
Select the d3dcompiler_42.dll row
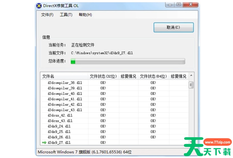114,104
